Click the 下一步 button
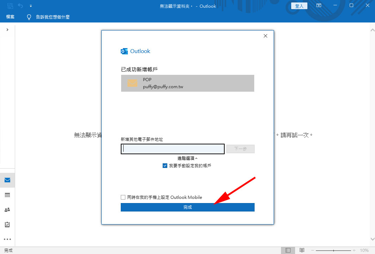375x254 pixels. pyautogui.click(x=240, y=149)
